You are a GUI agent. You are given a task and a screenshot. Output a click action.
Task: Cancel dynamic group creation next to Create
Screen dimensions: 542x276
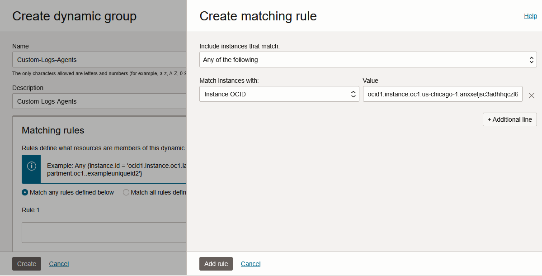(59, 264)
